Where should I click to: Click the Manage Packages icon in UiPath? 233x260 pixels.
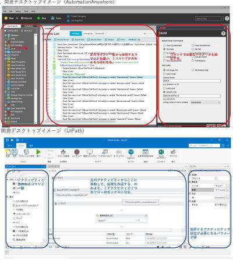(63, 152)
